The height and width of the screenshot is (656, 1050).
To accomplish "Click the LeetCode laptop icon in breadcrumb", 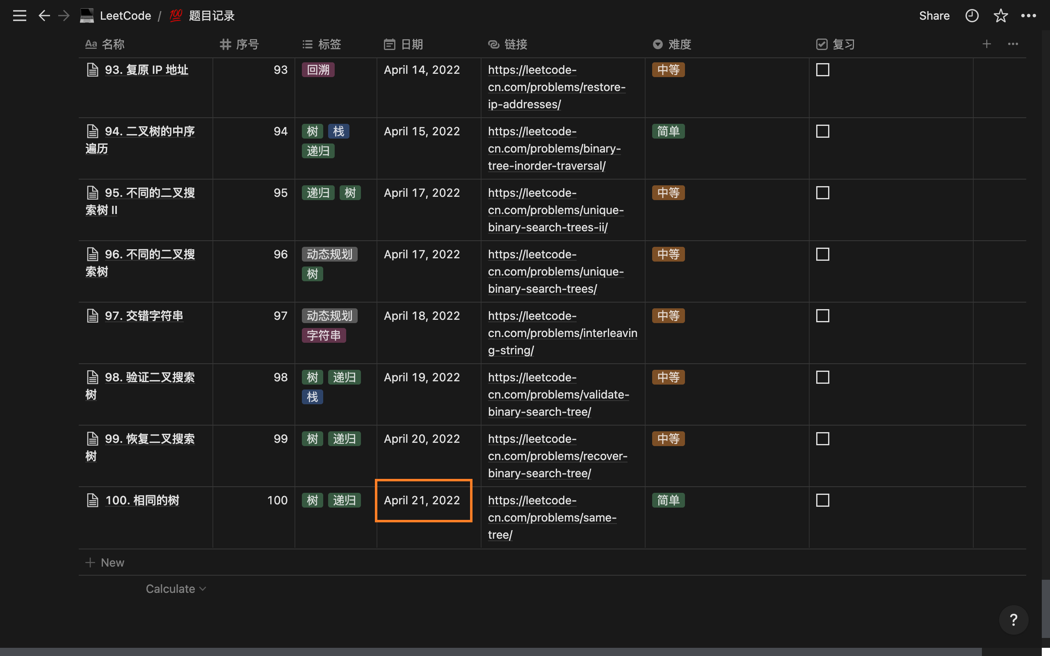I will pos(87,16).
